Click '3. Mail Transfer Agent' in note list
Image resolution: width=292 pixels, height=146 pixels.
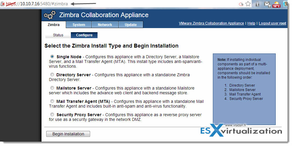coord(242,94)
